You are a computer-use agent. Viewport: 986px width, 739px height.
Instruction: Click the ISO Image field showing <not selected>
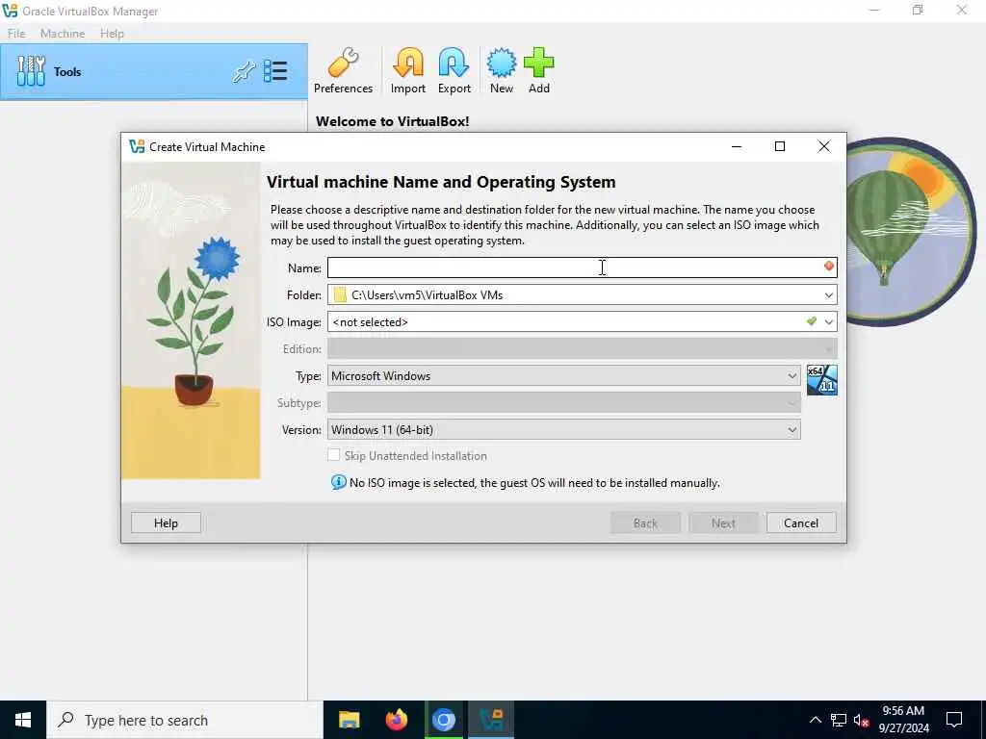(x=583, y=321)
